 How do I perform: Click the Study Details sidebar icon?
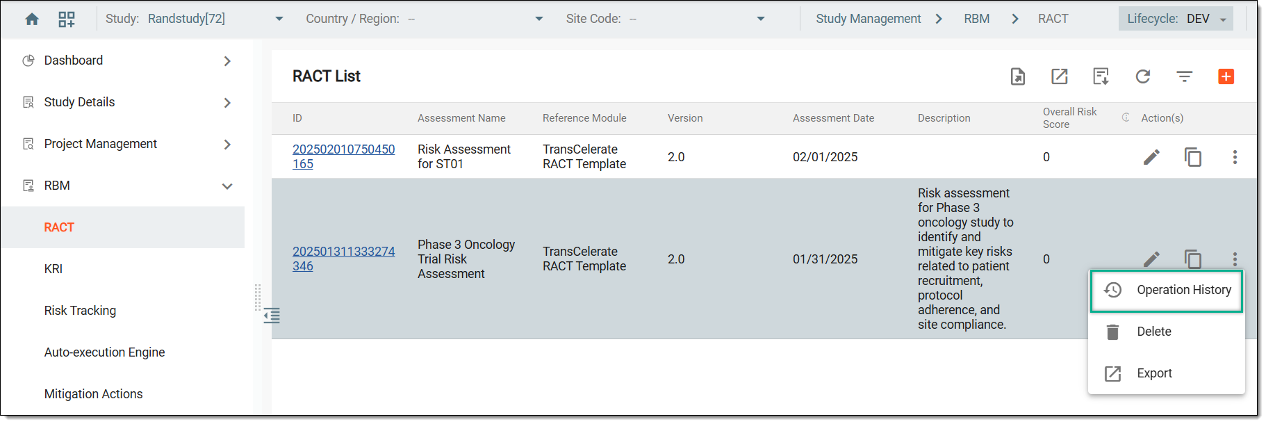[28, 102]
